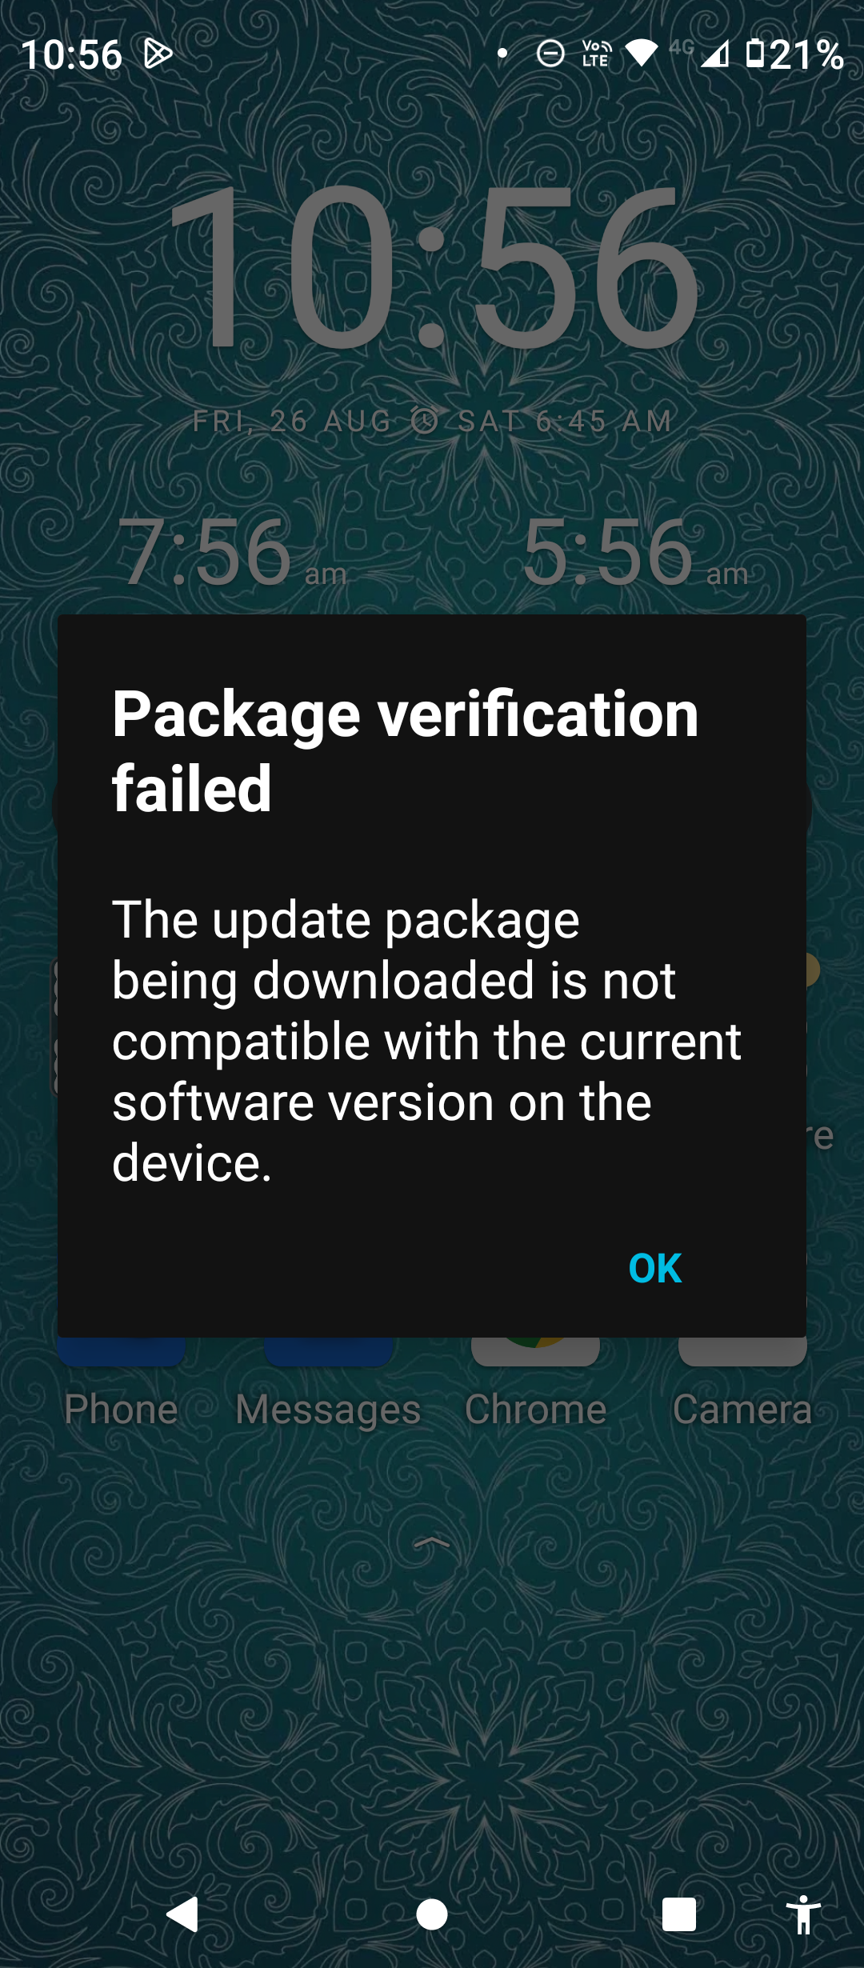Image resolution: width=864 pixels, height=1968 pixels.
Task: Tap OK to dismiss verification dialog
Action: [654, 1268]
